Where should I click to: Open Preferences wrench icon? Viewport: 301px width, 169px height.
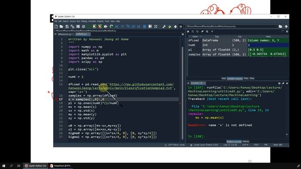point(164,26)
